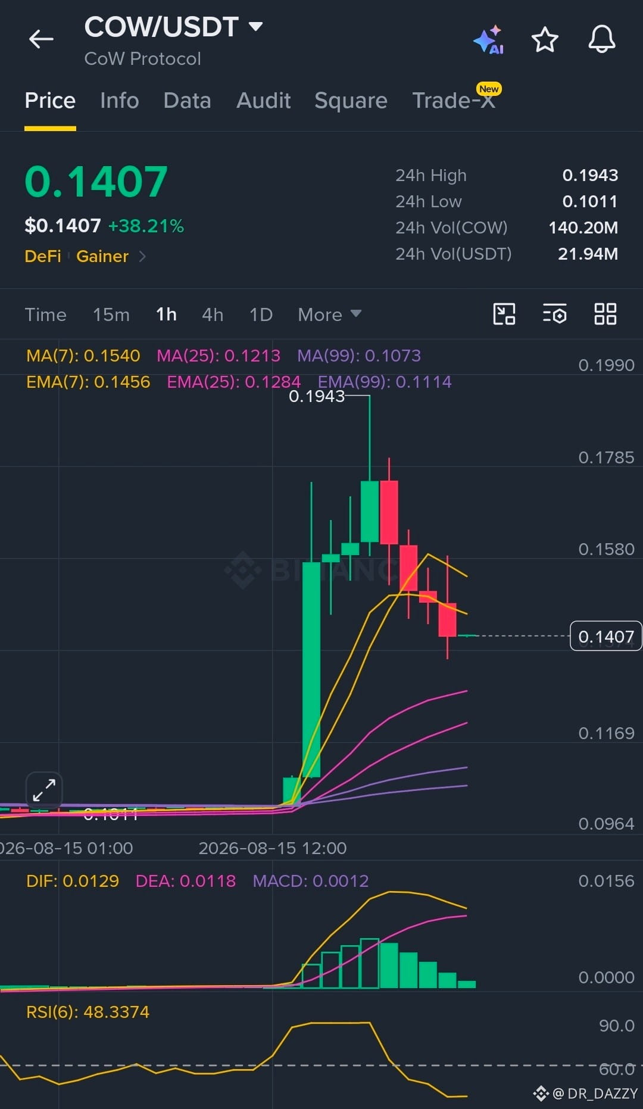Click the DEA: 0.0118 label
Screen dimensions: 643x1109
click(186, 881)
